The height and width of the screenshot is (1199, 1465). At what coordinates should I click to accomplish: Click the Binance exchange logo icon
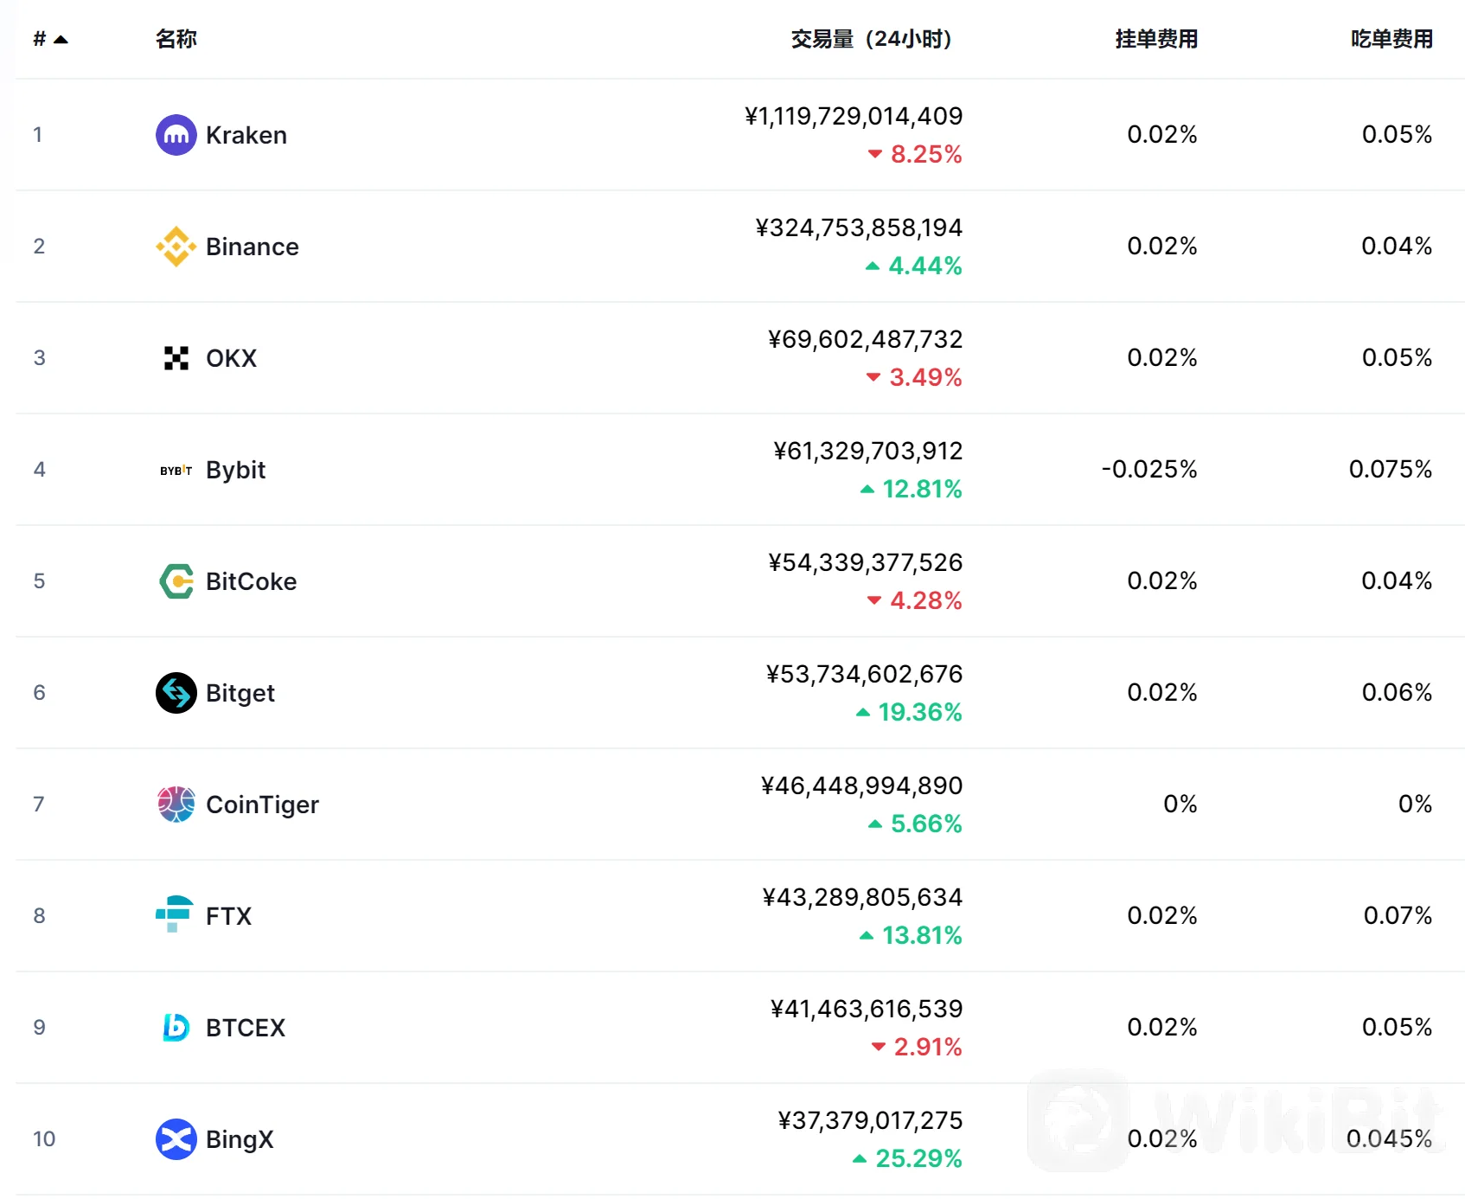pos(176,247)
